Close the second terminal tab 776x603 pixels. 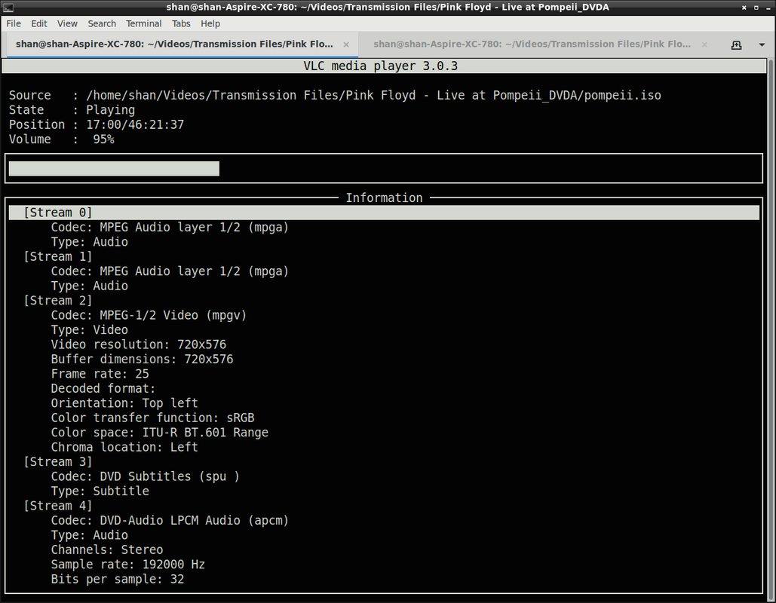[x=704, y=44]
